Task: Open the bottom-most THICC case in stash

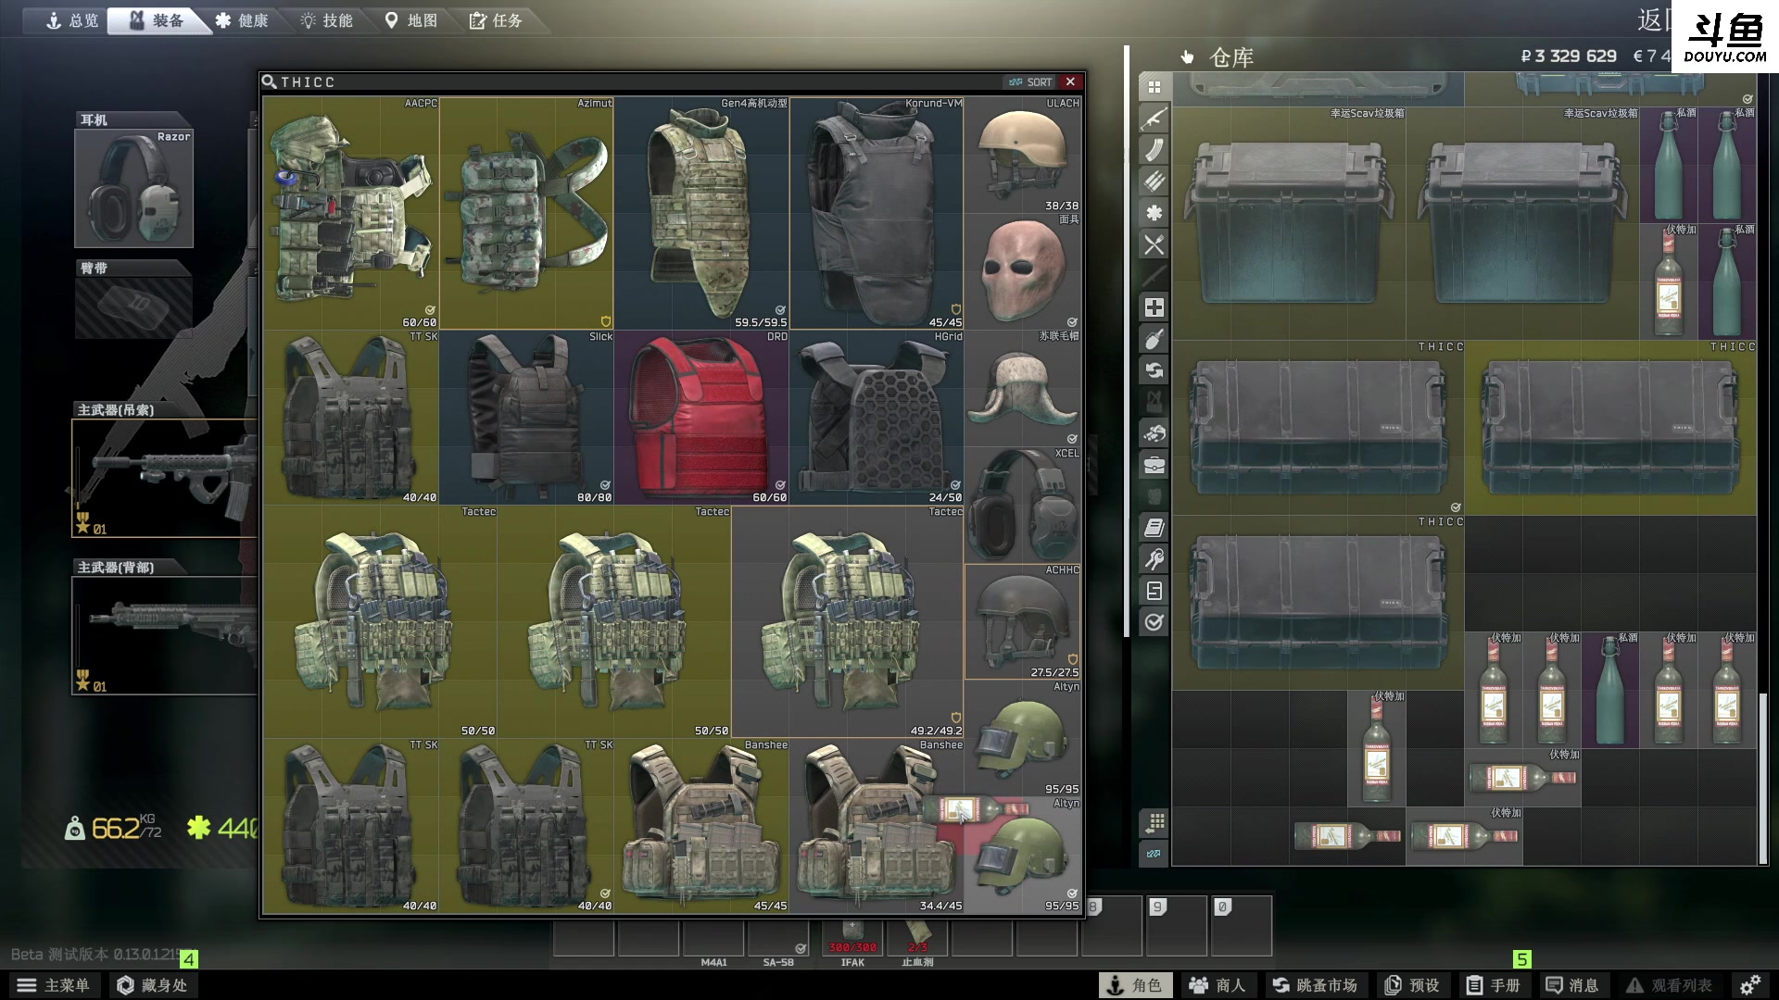Action: 1318,603
